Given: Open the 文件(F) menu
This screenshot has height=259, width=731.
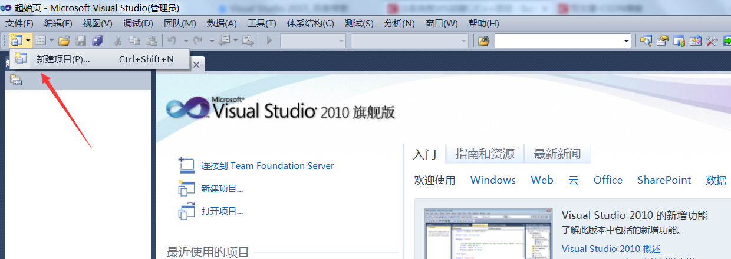Looking at the screenshot, I should coord(19,24).
